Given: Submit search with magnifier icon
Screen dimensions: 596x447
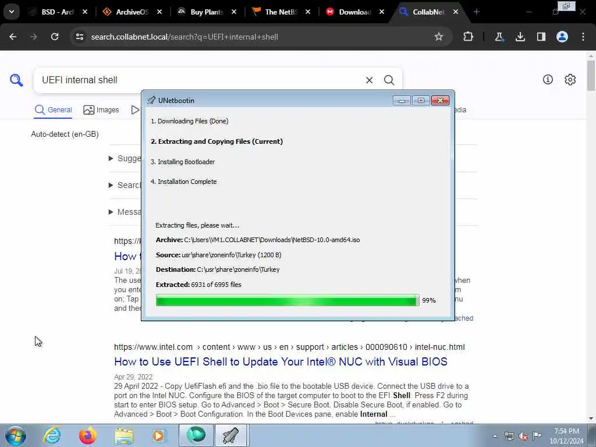Looking at the screenshot, I should coord(389,80).
